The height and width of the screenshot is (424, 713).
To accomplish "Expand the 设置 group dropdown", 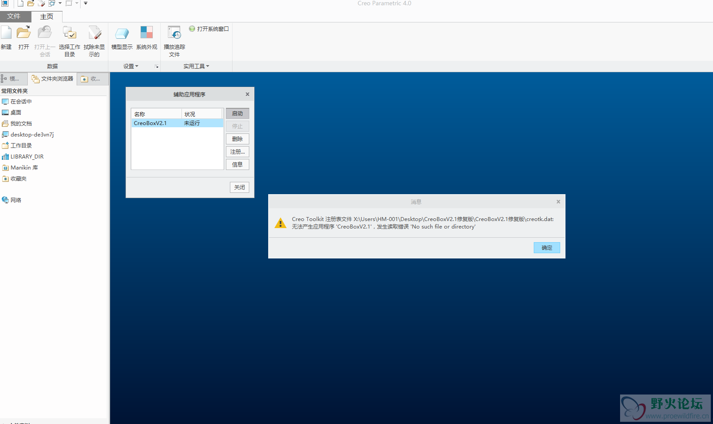I will click(x=131, y=66).
